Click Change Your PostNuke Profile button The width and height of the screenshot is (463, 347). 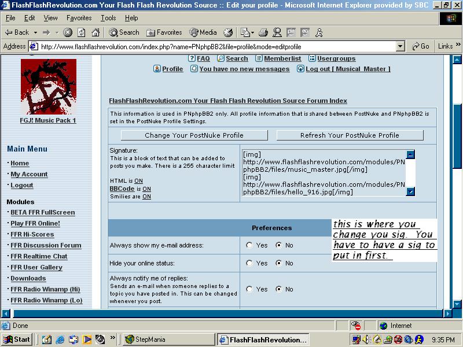pos(194,135)
